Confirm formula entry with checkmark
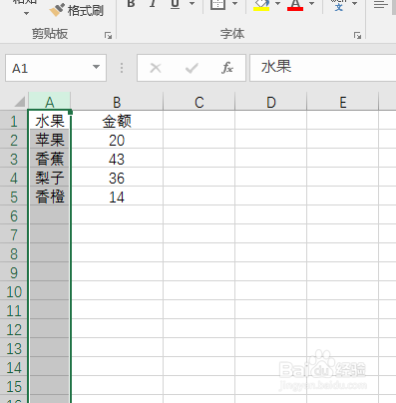396x403 pixels. [192, 68]
